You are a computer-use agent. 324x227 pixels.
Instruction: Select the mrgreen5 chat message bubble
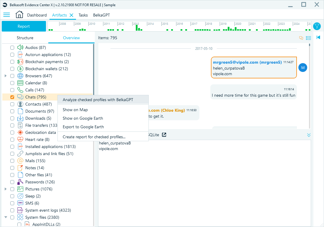coord(254,68)
